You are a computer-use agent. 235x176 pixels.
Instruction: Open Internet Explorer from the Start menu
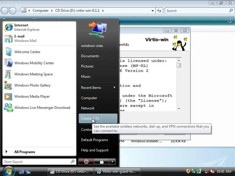[39, 27]
